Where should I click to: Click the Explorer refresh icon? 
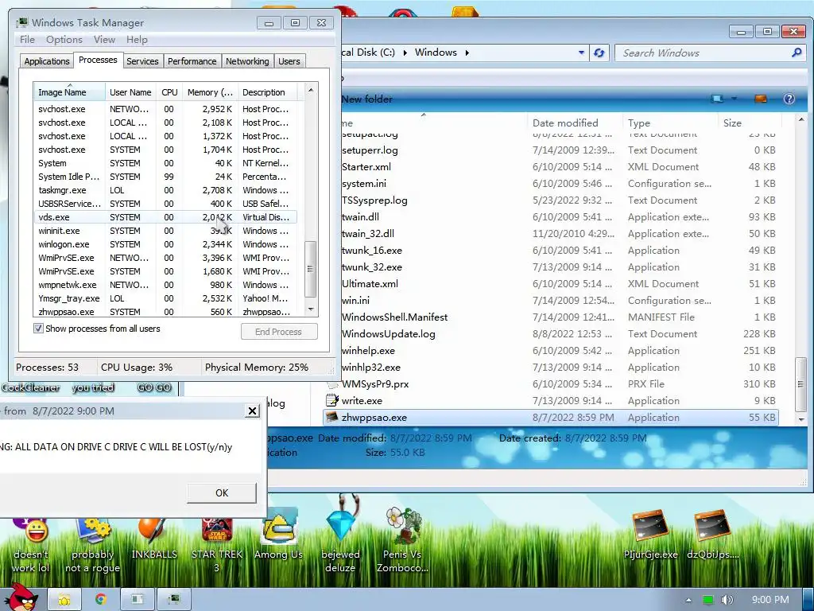point(599,53)
